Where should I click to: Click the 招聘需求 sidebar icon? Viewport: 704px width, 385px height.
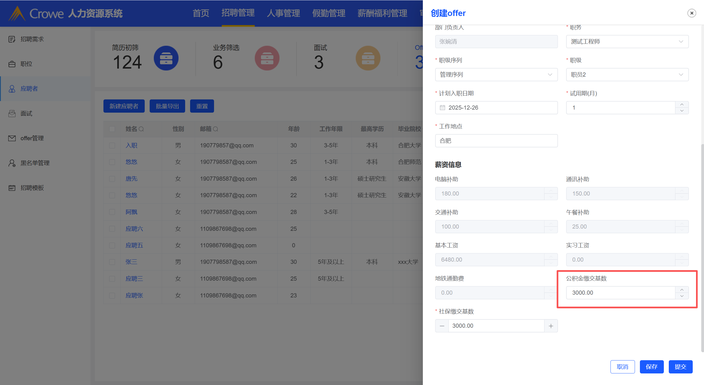click(12, 39)
